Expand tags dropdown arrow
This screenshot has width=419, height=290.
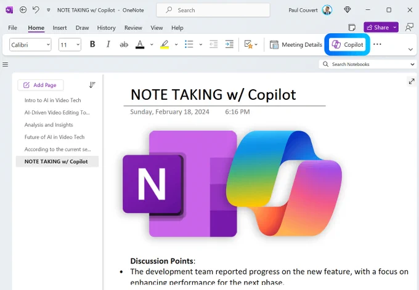pos(256,44)
